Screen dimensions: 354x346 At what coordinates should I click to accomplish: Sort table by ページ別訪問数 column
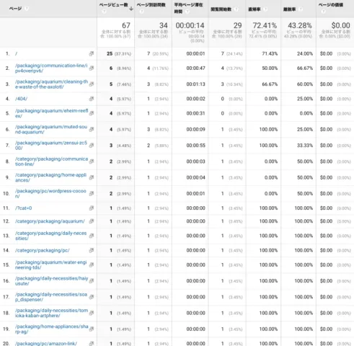[151, 5]
